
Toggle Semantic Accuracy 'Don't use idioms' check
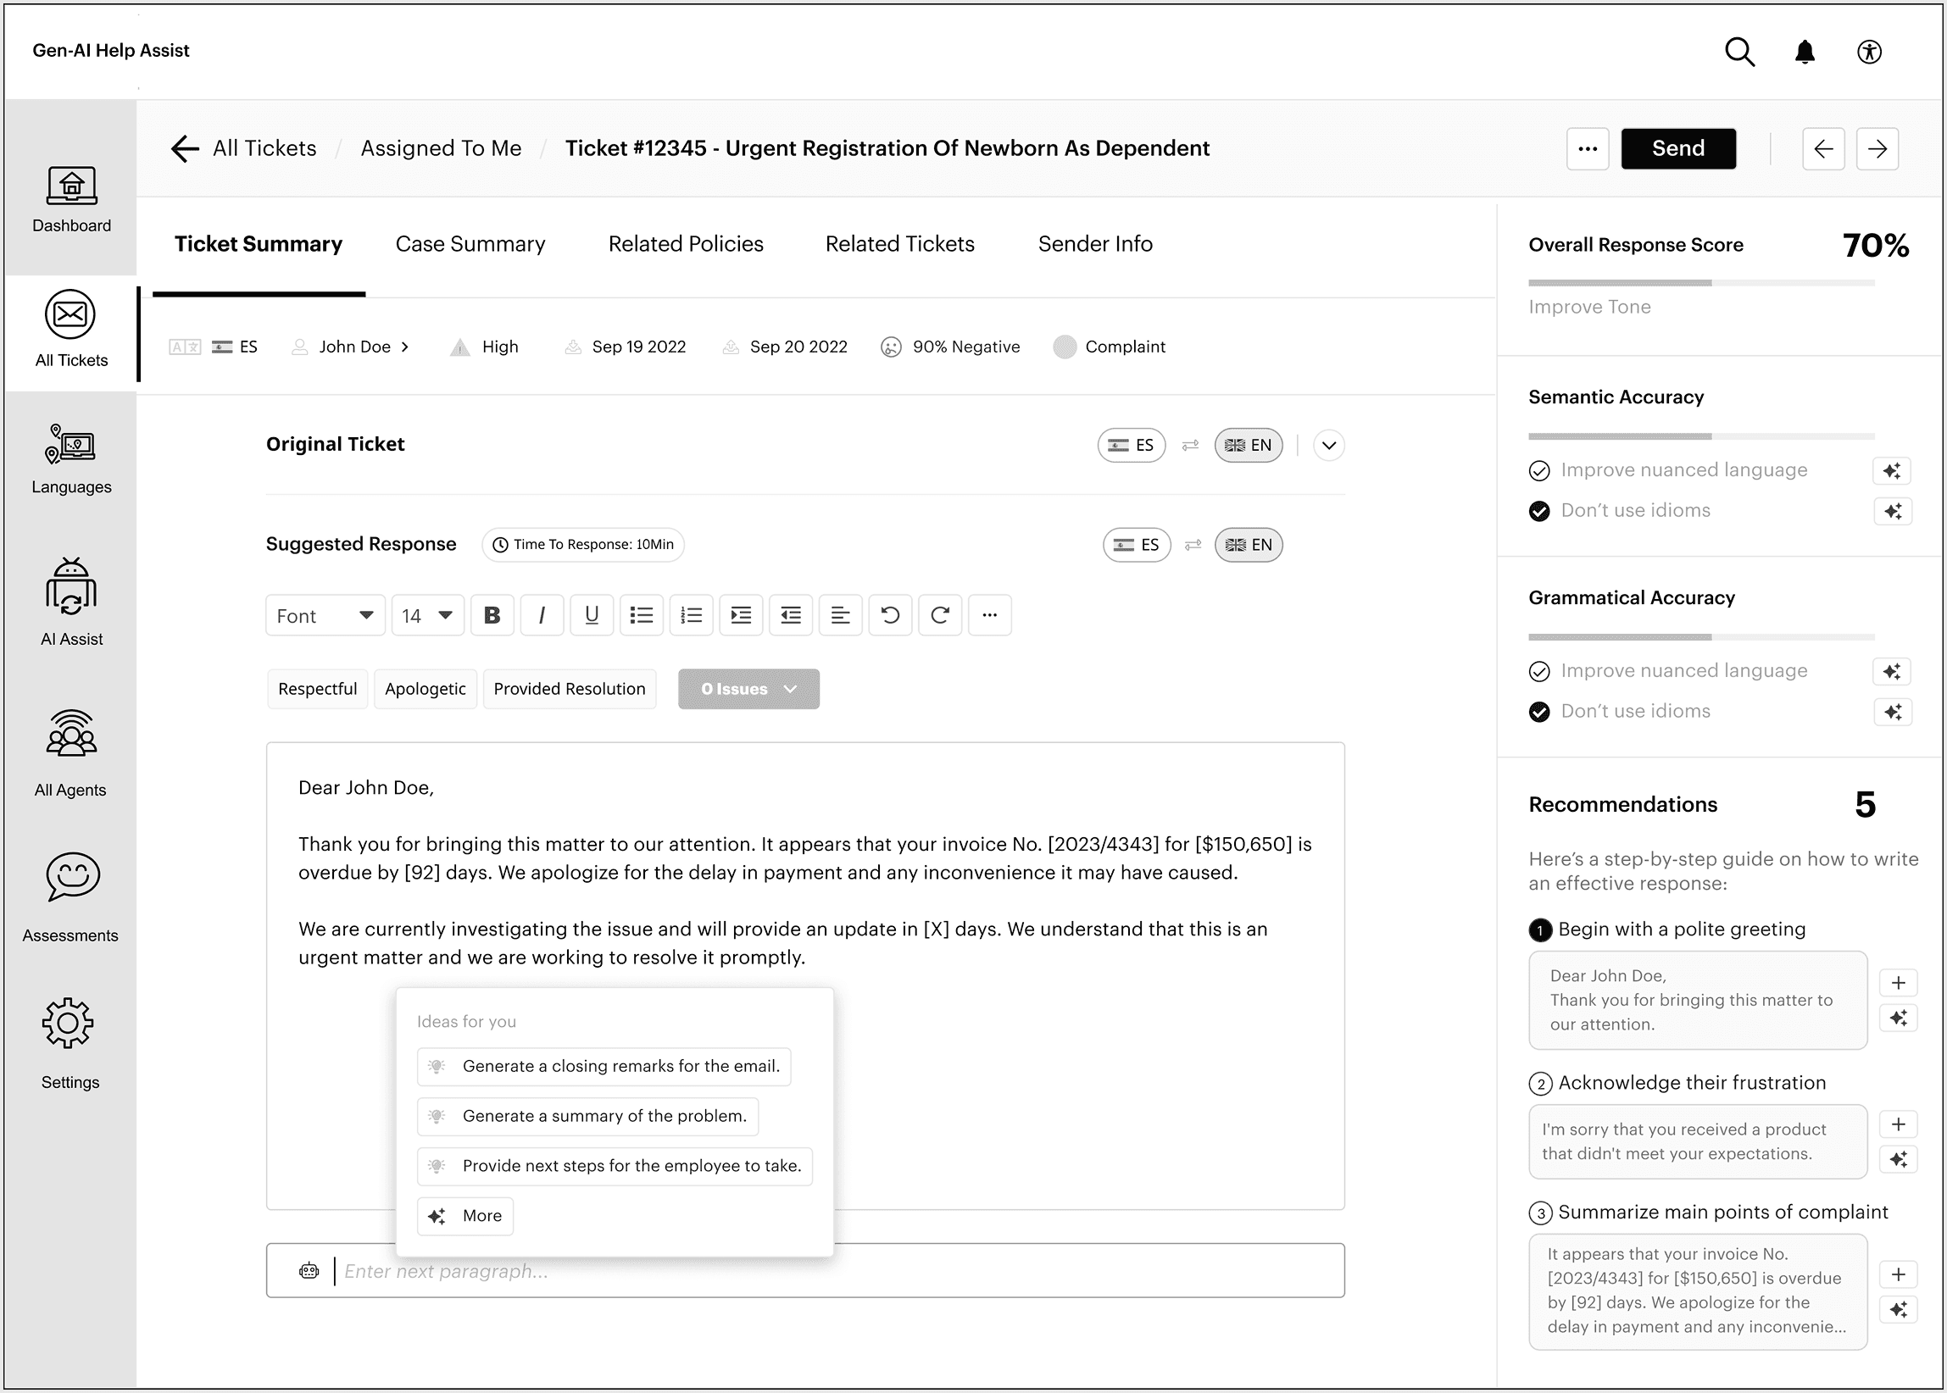click(1539, 511)
